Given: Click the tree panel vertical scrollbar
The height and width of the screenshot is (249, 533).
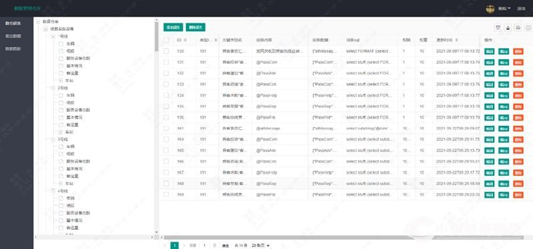Looking at the screenshot, I should 157,37.
